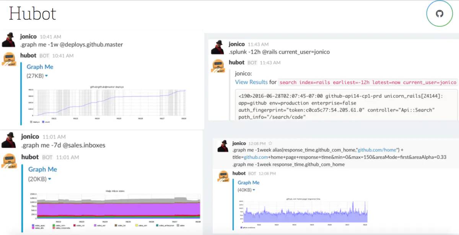Image resolution: width=459 pixels, height=235 pixels.
Task: Open the View Results link
Action: (x=251, y=82)
